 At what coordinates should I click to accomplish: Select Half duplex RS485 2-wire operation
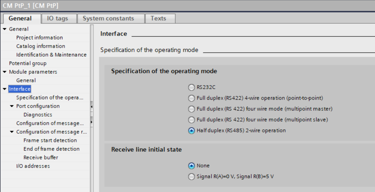(191, 131)
